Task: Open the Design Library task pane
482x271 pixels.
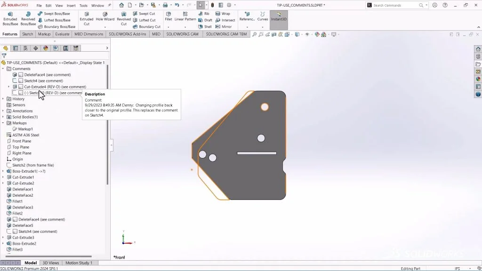Action: 478,56
